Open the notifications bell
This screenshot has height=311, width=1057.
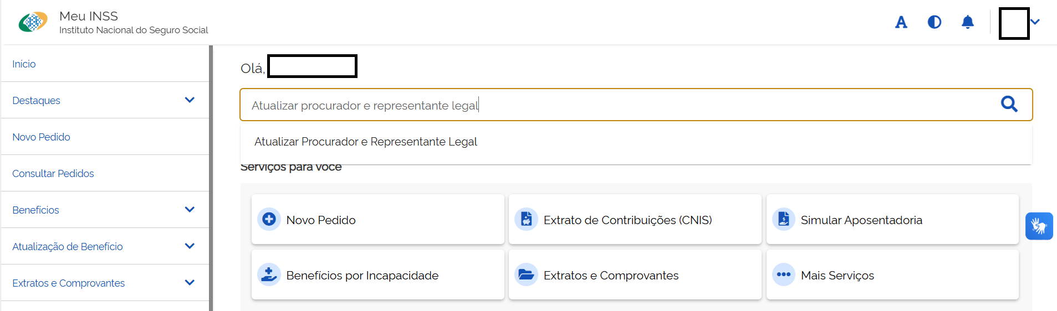point(967,22)
